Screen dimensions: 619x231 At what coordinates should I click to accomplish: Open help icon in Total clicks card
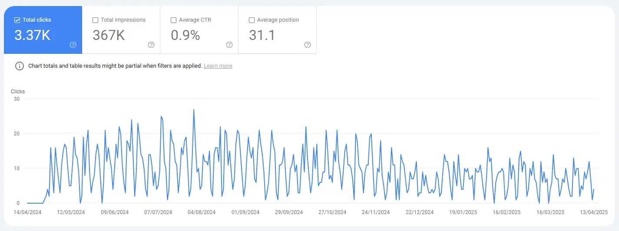tap(73, 45)
